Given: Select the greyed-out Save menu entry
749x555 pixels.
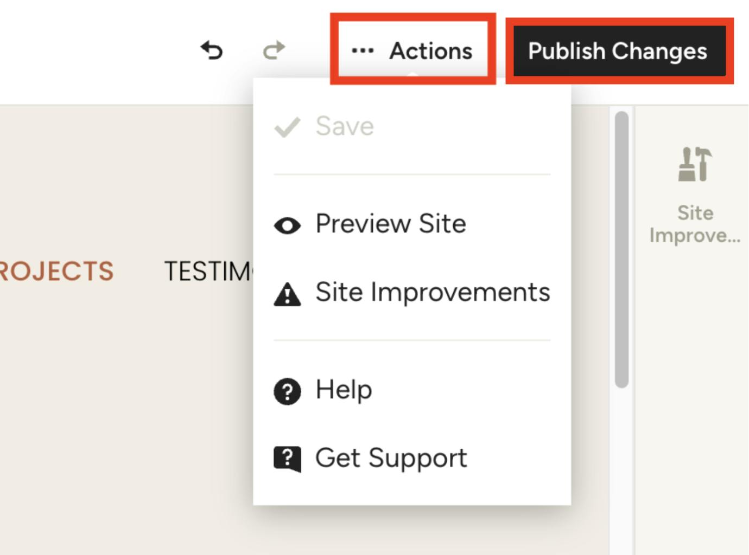Looking at the screenshot, I should click(x=345, y=126).
